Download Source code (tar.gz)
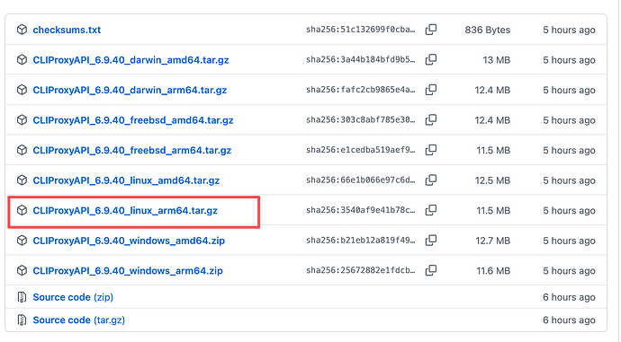 click(x=79, y=320)
